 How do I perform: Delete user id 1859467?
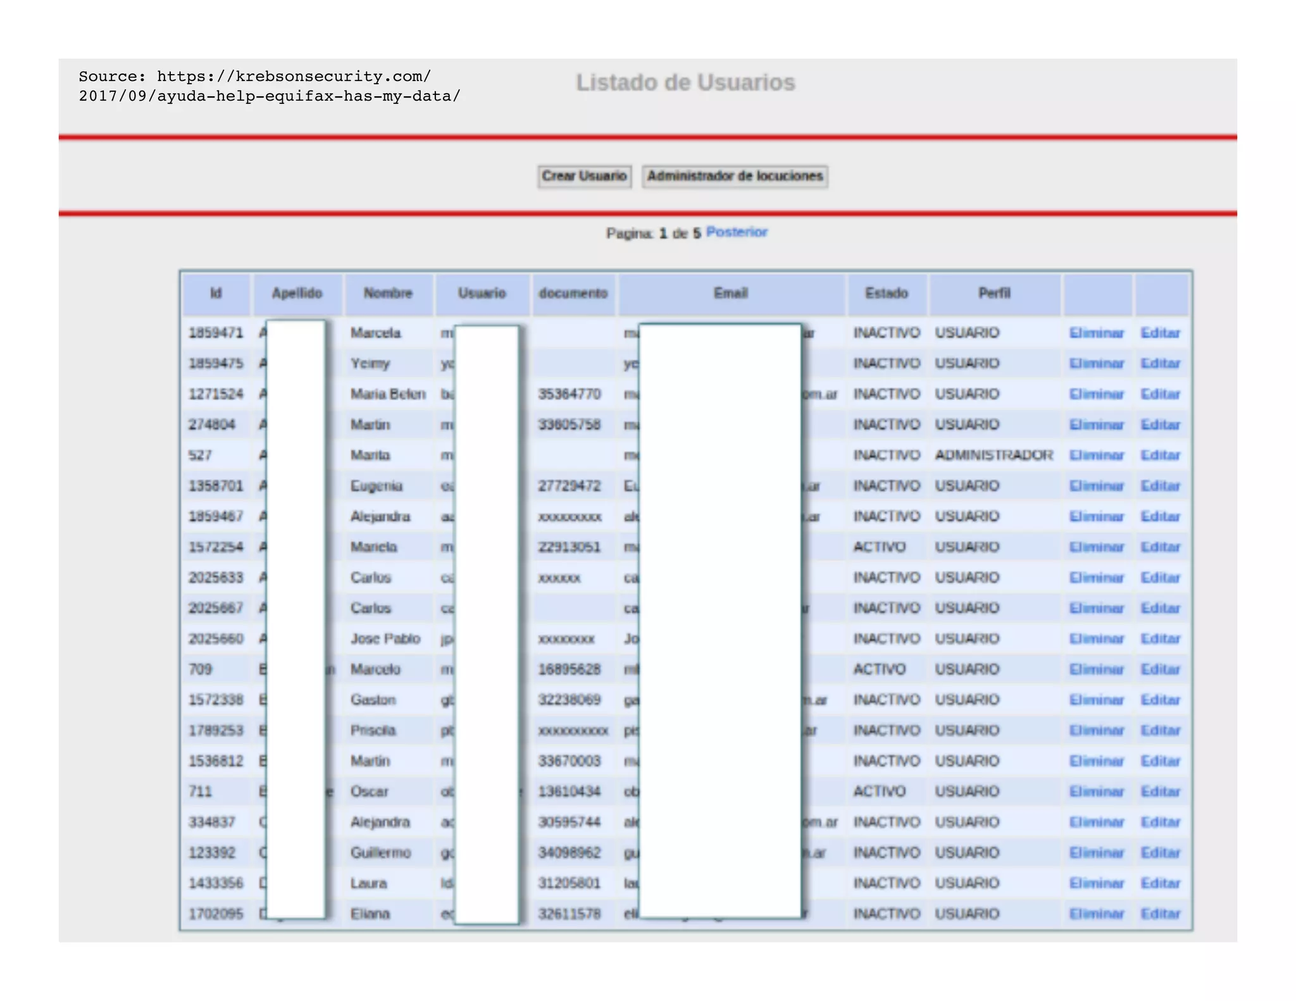click(1097, 516)
